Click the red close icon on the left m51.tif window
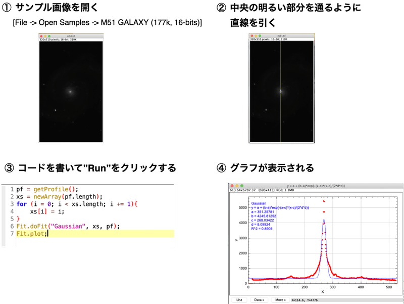 click(41, 35)
